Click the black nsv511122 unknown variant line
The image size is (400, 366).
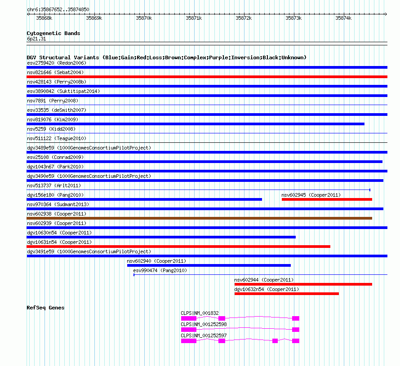point(207,142)
